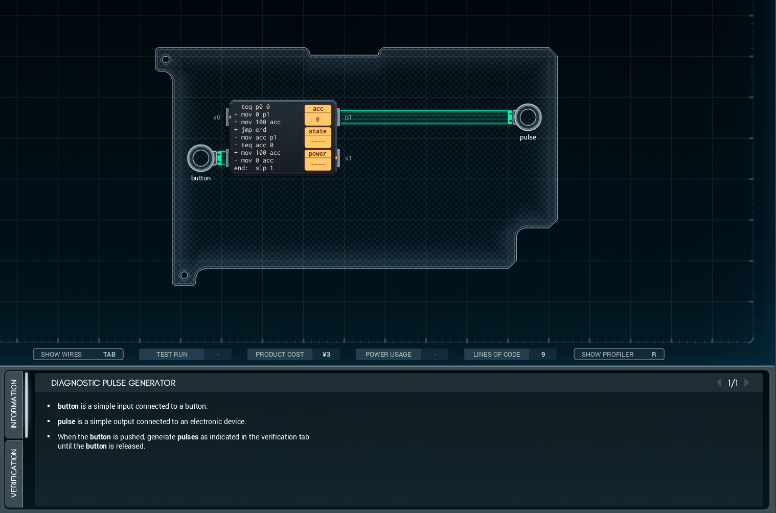Switch to the Verification tab
This screenshot has height=513, width=776.
(14, 473)
